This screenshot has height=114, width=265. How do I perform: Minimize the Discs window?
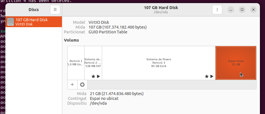pyautogui.click(x=231, y=10)
